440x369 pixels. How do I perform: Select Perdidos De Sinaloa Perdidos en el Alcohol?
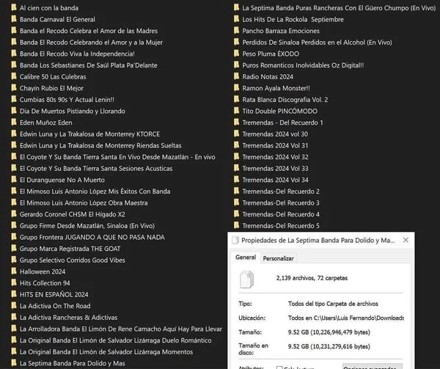(317, 43)
